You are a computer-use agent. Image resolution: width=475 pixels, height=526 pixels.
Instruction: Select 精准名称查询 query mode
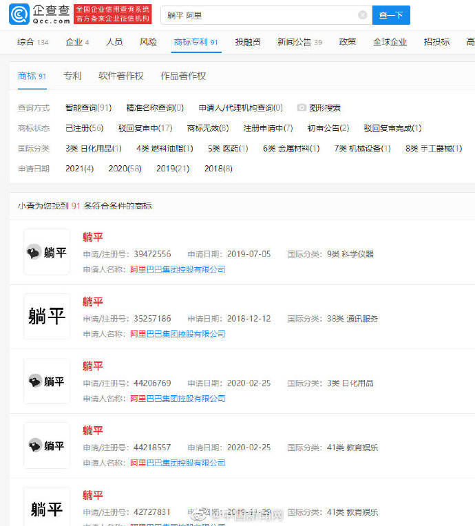[x=155, y=108]
